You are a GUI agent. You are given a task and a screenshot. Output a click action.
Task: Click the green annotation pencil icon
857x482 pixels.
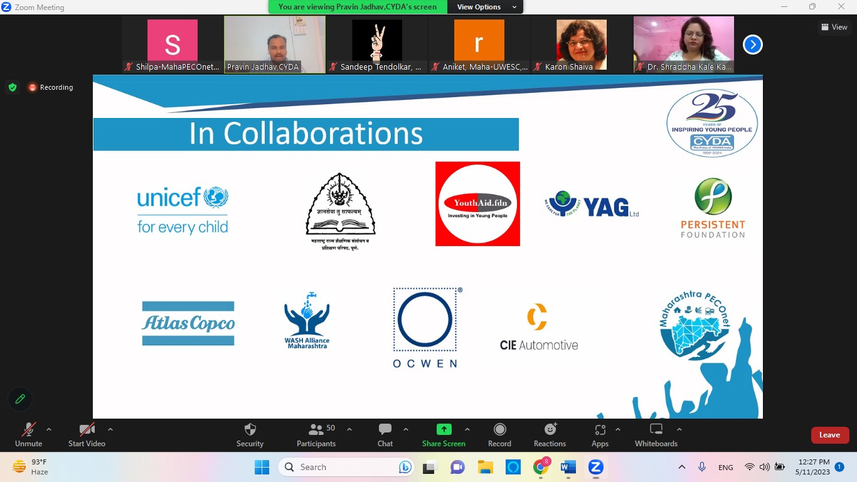[20, 399]
